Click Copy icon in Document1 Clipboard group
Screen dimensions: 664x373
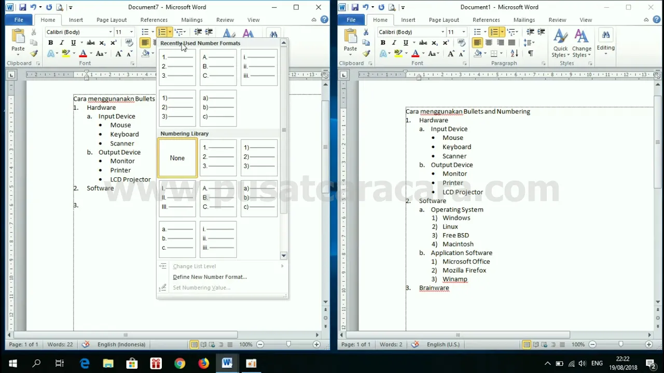[366, 43]
